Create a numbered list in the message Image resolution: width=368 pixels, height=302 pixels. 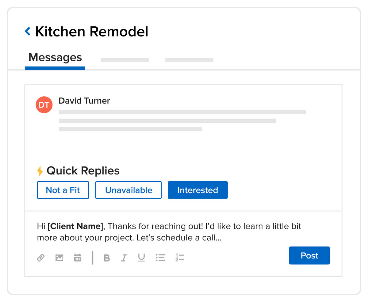[180, 258]
